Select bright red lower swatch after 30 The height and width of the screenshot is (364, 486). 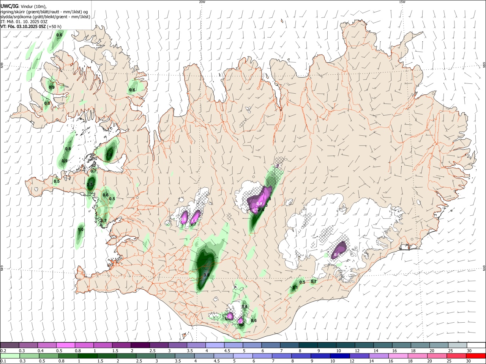(x=476, y=356)
